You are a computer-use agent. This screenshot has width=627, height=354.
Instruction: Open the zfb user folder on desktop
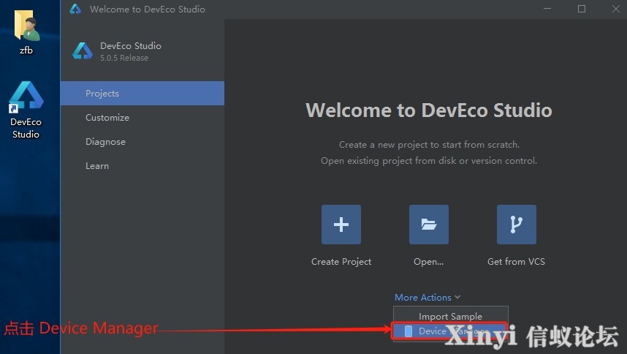26,32
